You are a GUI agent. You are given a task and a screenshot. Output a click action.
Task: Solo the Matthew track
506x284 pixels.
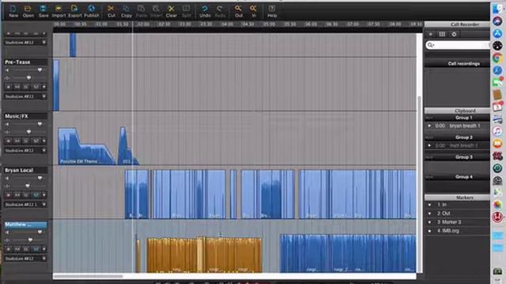point(26,249)
